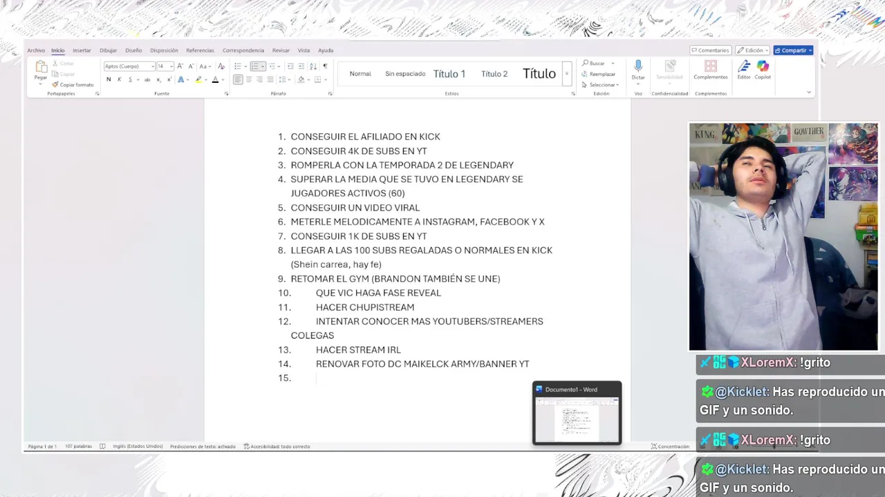Open Complementos add-ins
Viewport: 885px width, 497px height.
pos(711,69)
